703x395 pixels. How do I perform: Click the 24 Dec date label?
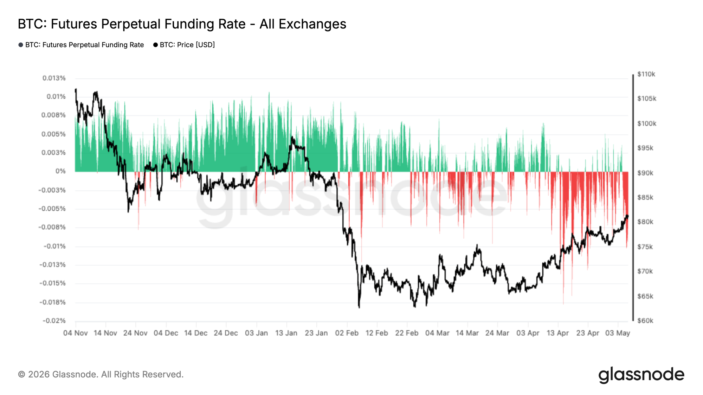click(226, 333)
